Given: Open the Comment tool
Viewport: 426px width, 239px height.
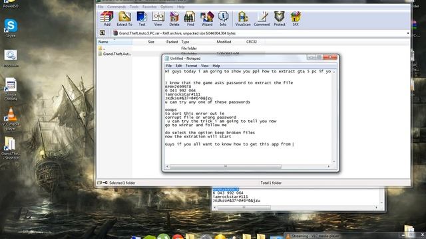Looking at the screenshot, I should [262, 19].
